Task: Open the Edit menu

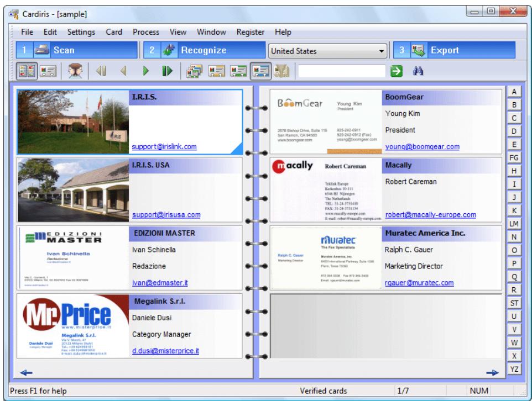Action: click(50, 32)
